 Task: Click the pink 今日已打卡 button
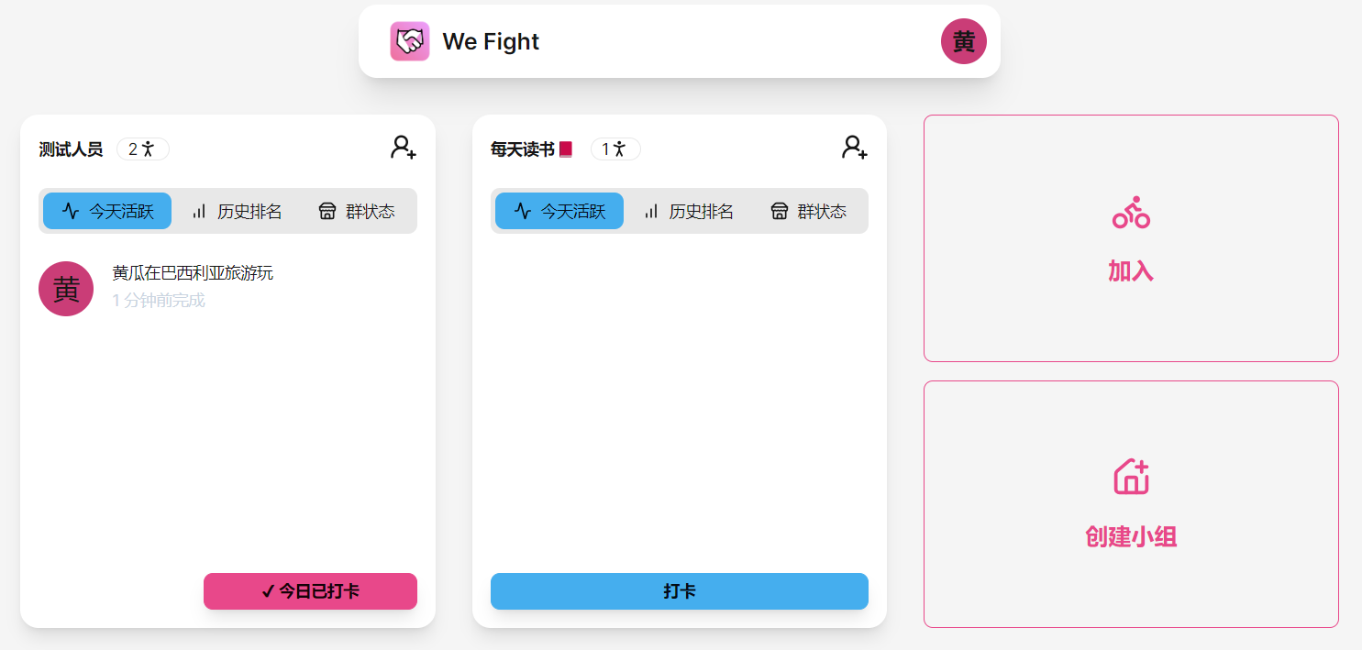[310, 591]
